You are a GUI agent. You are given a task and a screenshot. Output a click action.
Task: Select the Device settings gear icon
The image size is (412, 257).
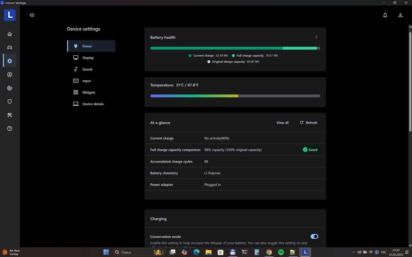[10, 61]
